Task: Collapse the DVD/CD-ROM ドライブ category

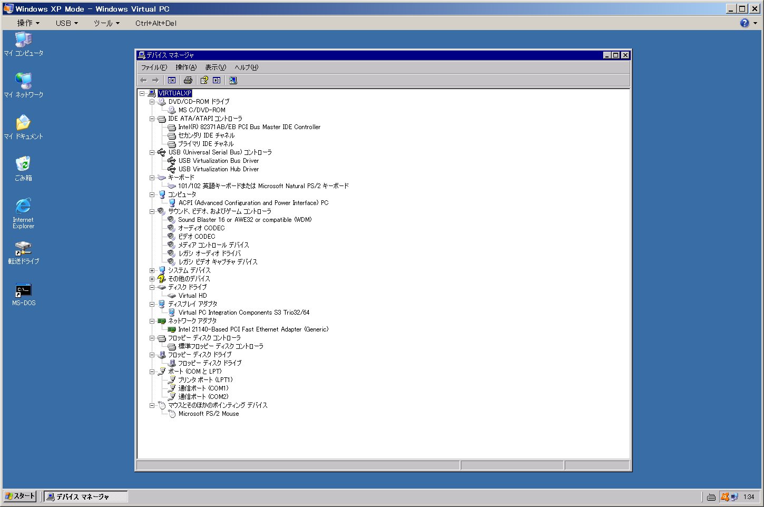Action: pos(152,102)
